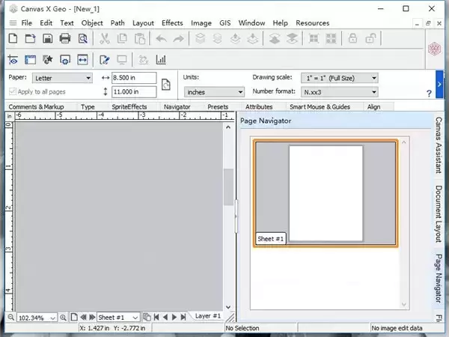Click the chart icon in second toolbar
This screenshot has width=449, height=337.
click(161, 59)
